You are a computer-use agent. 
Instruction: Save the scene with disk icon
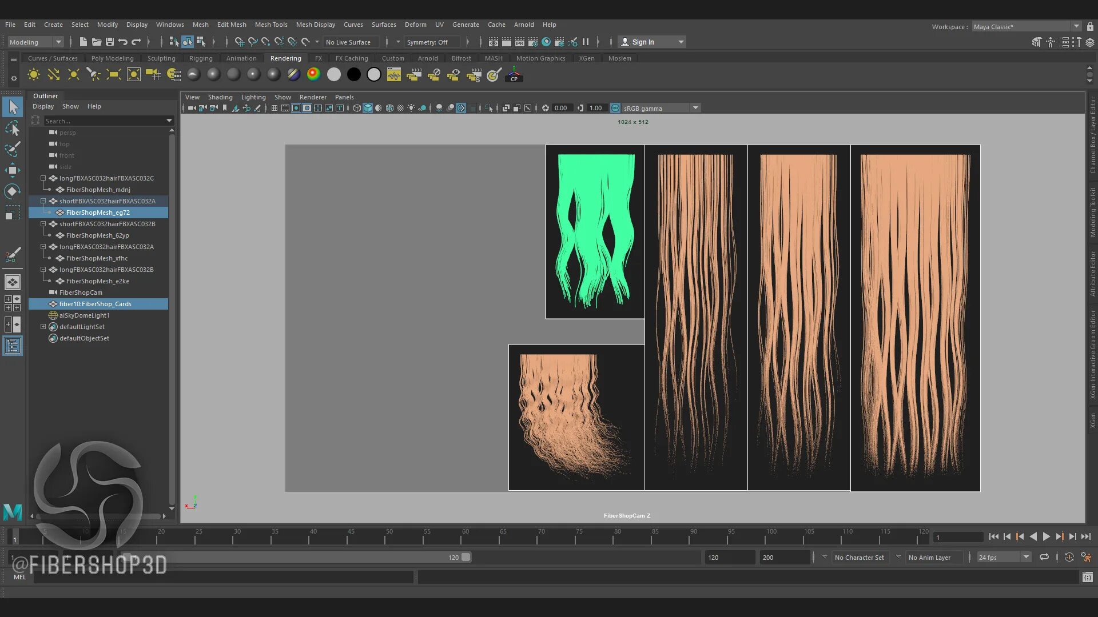(x=110, y=42)
